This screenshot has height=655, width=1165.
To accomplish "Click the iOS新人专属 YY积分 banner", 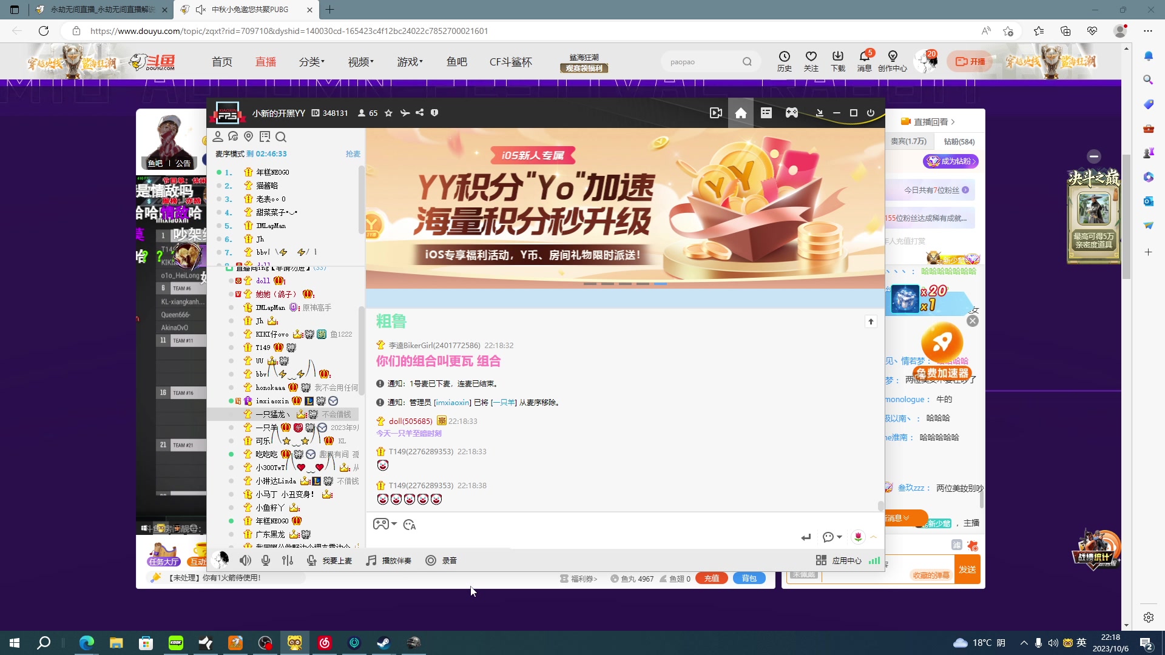I will [x=625, y=208].
